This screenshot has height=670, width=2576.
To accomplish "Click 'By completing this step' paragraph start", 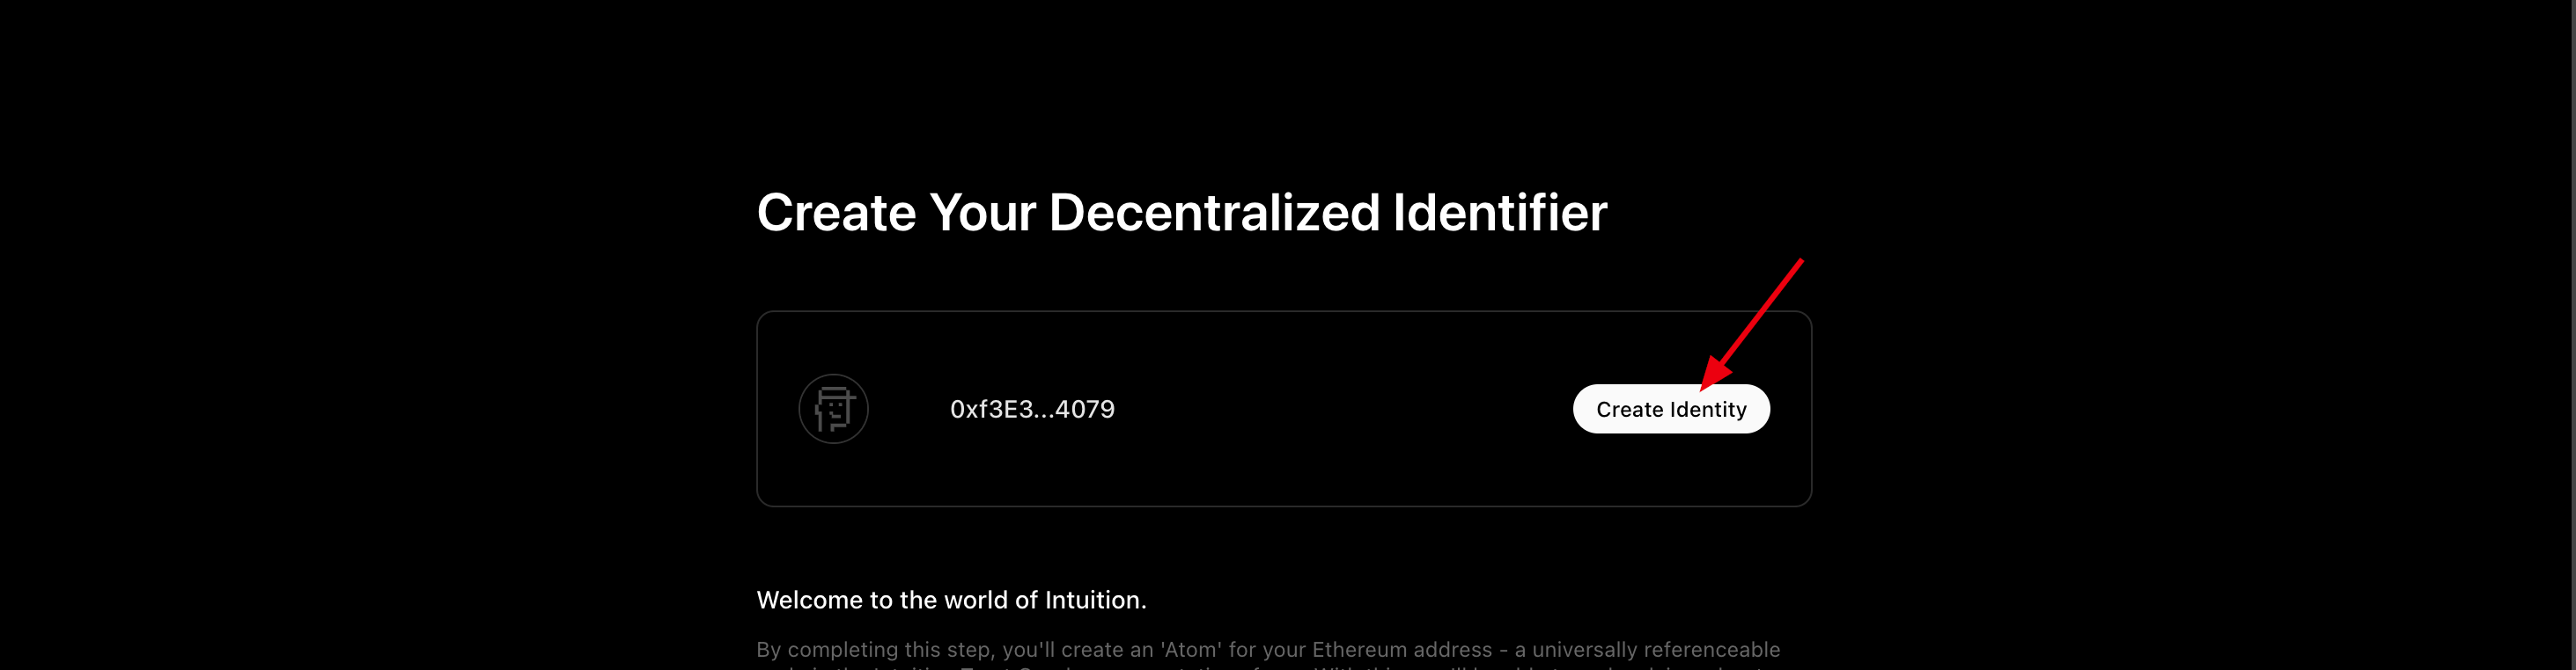I will click(x=876, y=650).
